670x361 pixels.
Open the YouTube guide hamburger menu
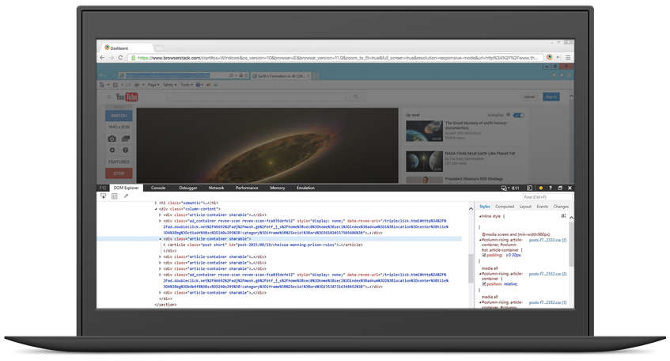point(108,97)
